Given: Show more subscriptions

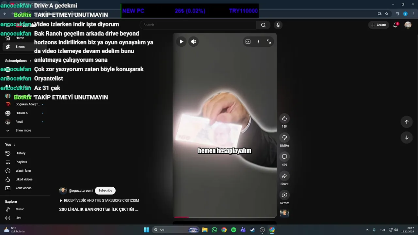Looking at the screenshot, I should pyautogui.click(x=25, y=131).
